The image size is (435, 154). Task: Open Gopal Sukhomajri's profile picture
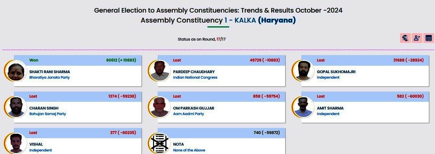pos(303,71)
